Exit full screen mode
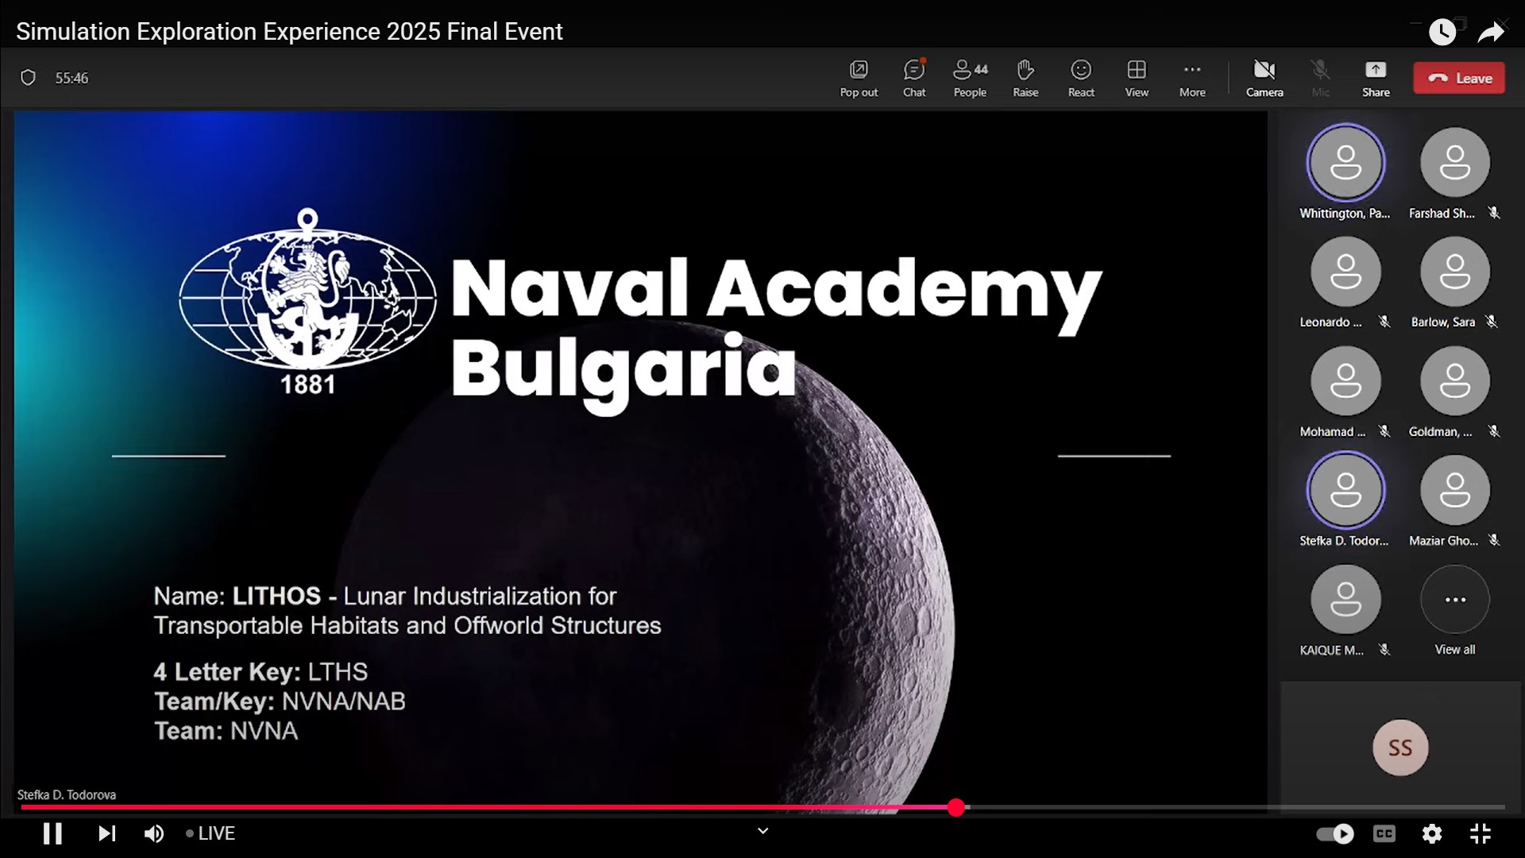This screenshot has width=1525, height=858. (x=1481, y=833)
